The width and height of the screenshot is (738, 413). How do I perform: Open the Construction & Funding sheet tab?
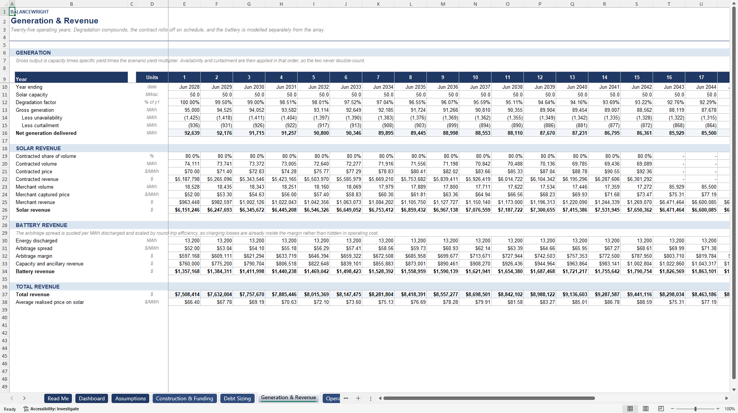point(185,398)
